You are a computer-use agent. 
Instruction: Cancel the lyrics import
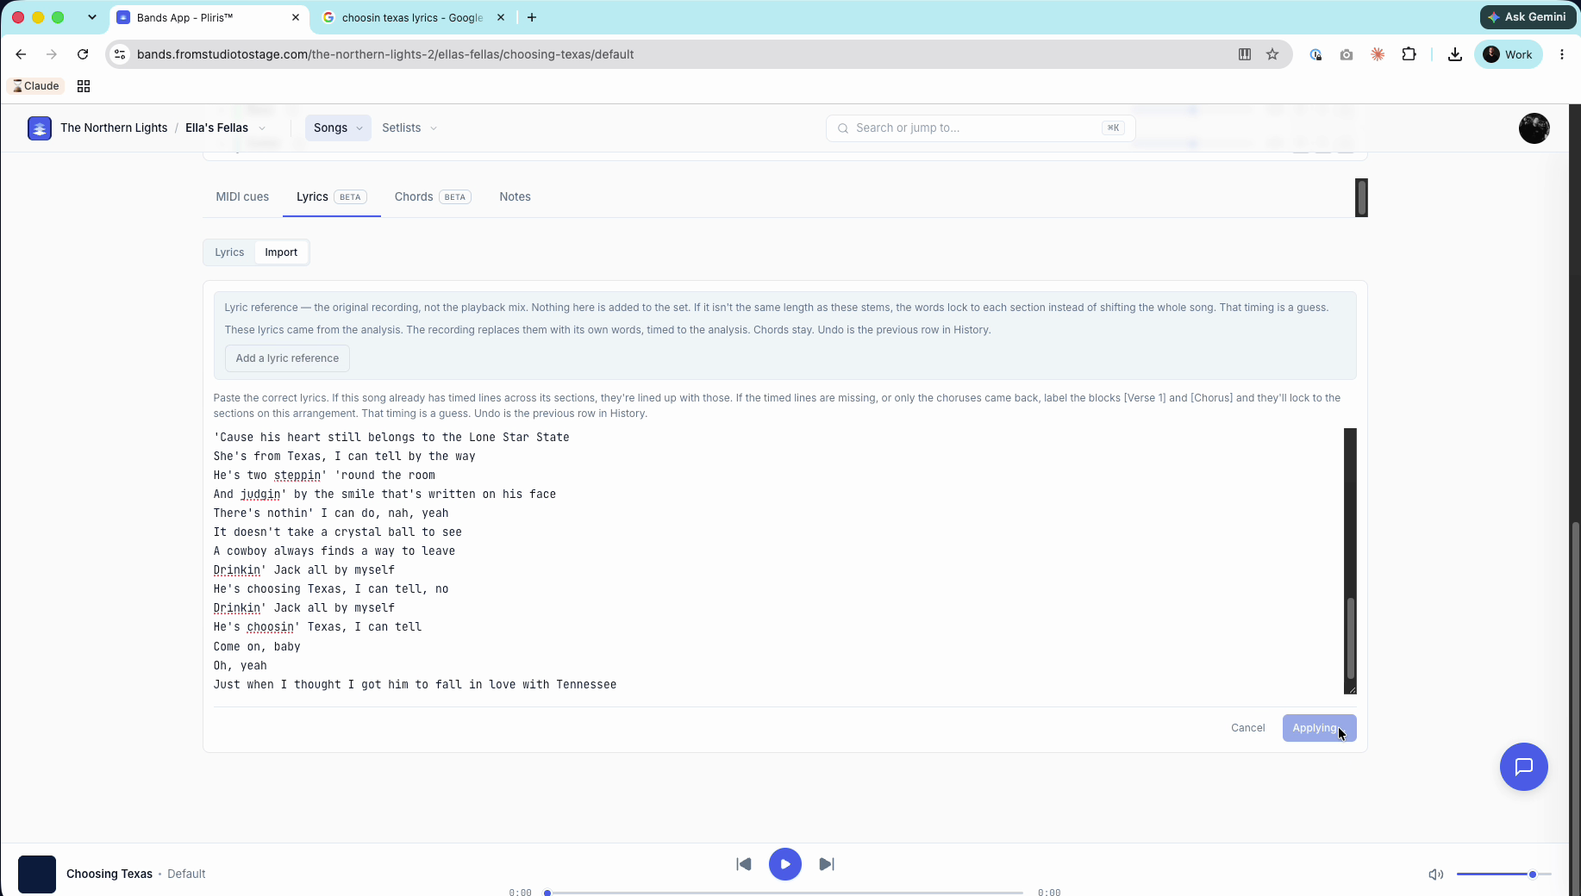[1247, 728]
